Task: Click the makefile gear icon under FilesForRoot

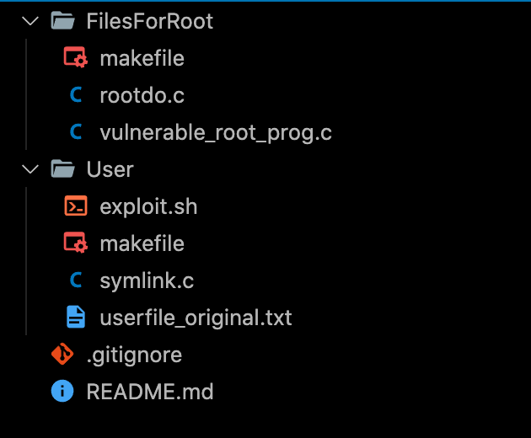Action: (x=76, y=58)
